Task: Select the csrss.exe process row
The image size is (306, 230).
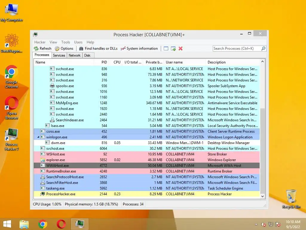Action: click(x=147, y=131)
